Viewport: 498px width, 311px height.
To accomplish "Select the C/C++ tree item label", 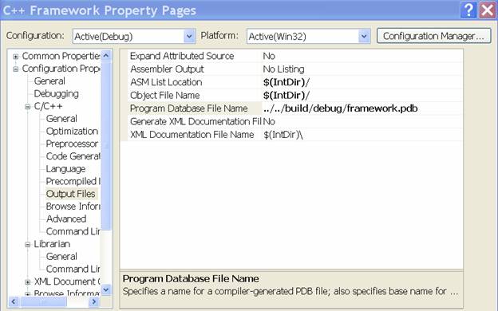I will click(x=48, y=106).
